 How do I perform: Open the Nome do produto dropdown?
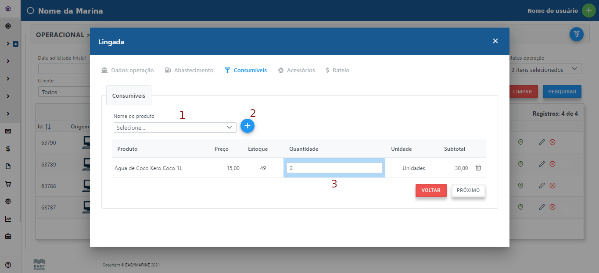(175, 128)
